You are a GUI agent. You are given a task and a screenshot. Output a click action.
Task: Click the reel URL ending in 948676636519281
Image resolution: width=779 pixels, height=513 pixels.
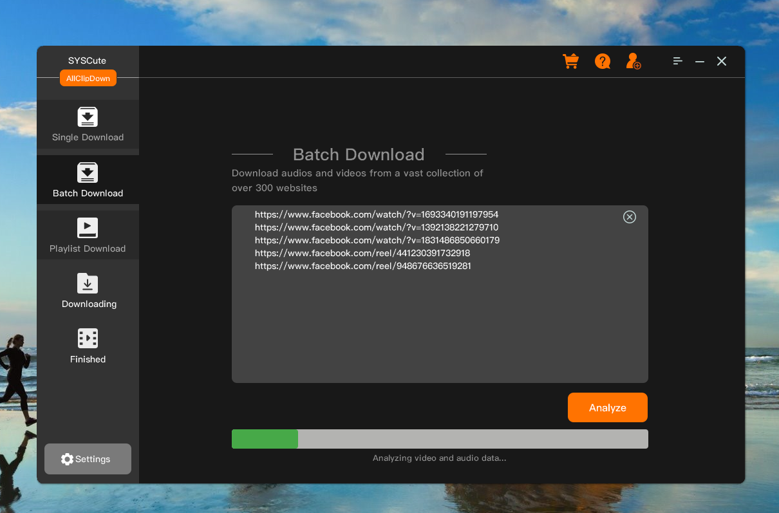363,266
